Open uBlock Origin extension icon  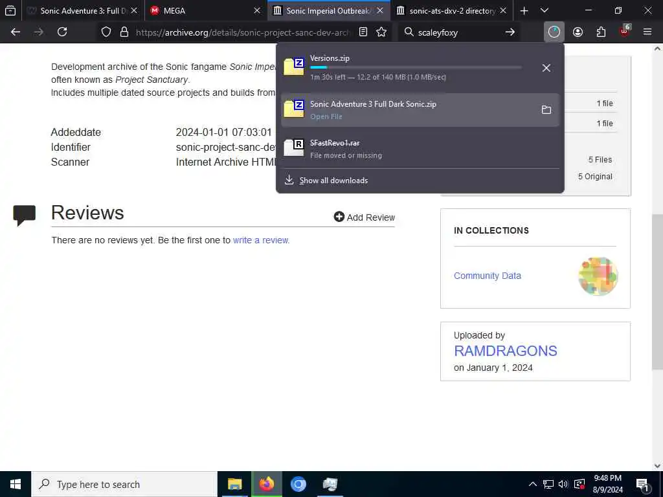625,31
